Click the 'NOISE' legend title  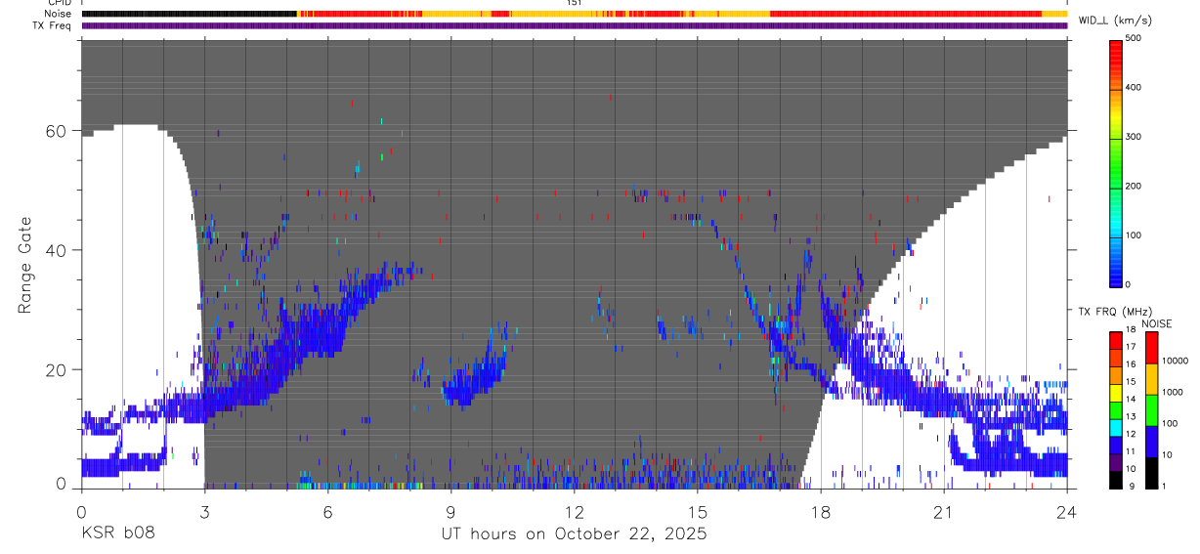(1156, 323)
